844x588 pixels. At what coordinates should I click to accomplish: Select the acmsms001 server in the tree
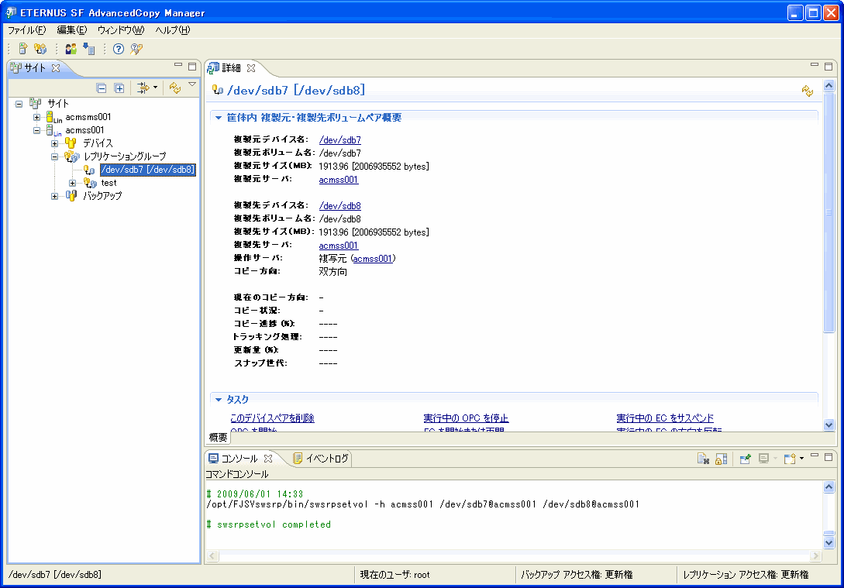[88, 117]
